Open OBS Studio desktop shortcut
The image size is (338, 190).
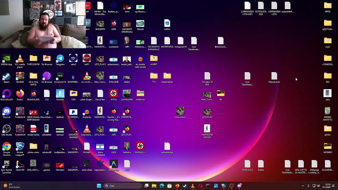click(7, 131)
